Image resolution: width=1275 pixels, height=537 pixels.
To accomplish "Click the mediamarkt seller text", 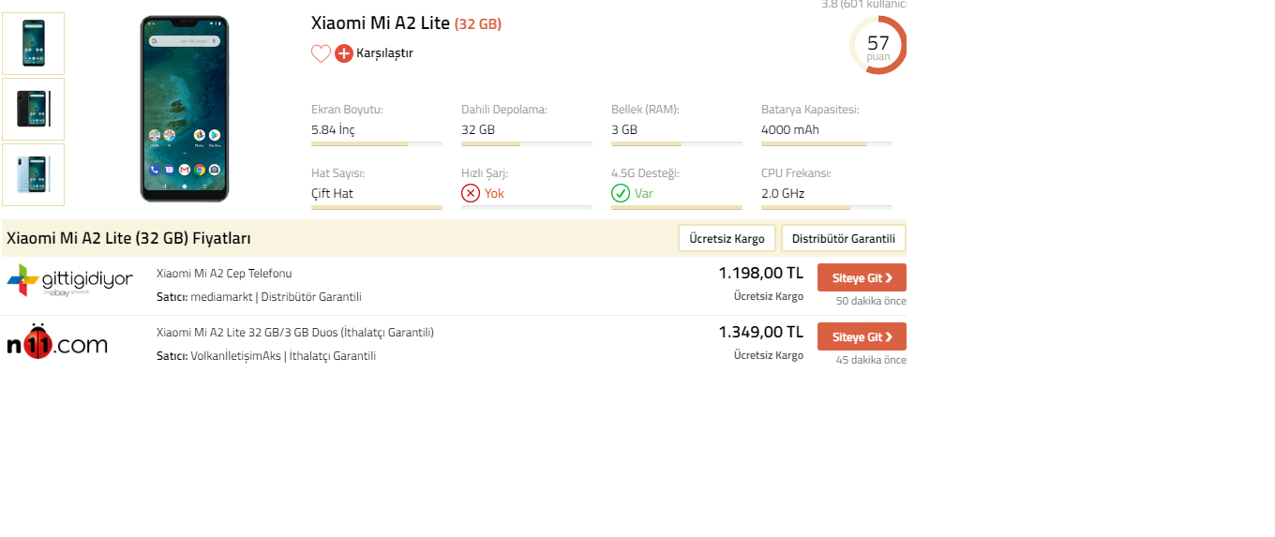I will pyautogui.click(x=222, y=297).
